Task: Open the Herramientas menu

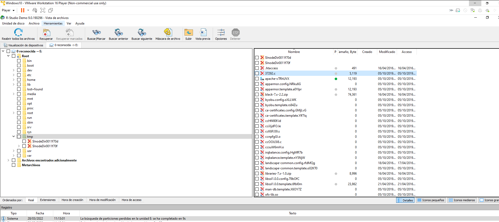Action: coord(53,23)
